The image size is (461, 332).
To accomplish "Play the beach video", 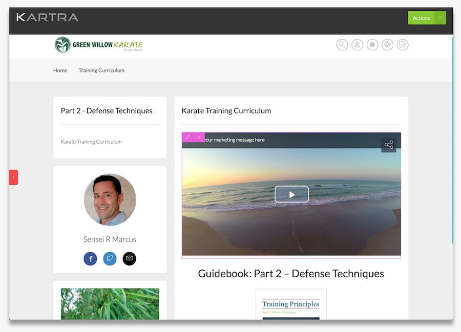I will coord(291,194).
